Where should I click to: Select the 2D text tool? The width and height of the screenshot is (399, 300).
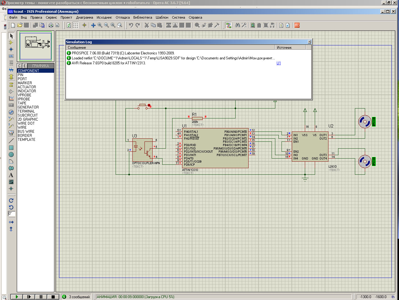tap(11, 175)
